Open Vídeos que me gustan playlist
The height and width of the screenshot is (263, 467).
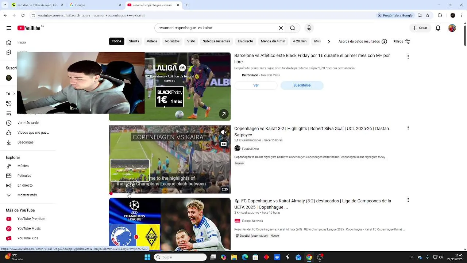(x=33, y=133)
